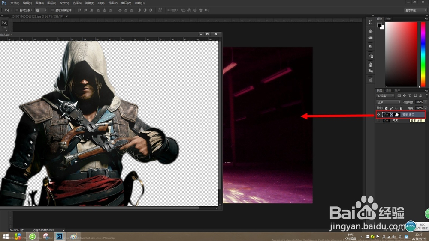Hide the 背景 拷贝 layer eye
This screenshot has width=429, height=241.
tap(379, 115)
